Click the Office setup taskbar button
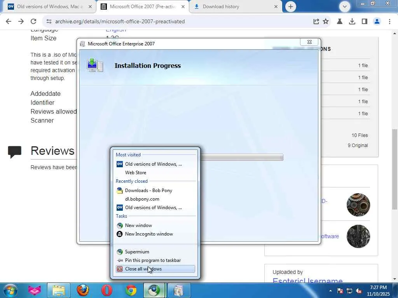Viewport: 398px width, 298px height. [179, 290]
